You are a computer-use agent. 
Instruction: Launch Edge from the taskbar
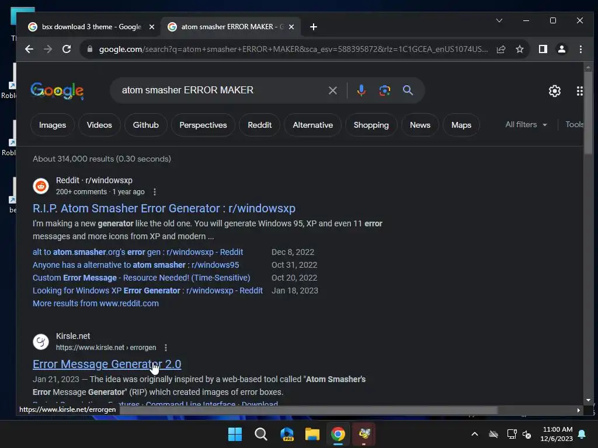pos(287,434)
